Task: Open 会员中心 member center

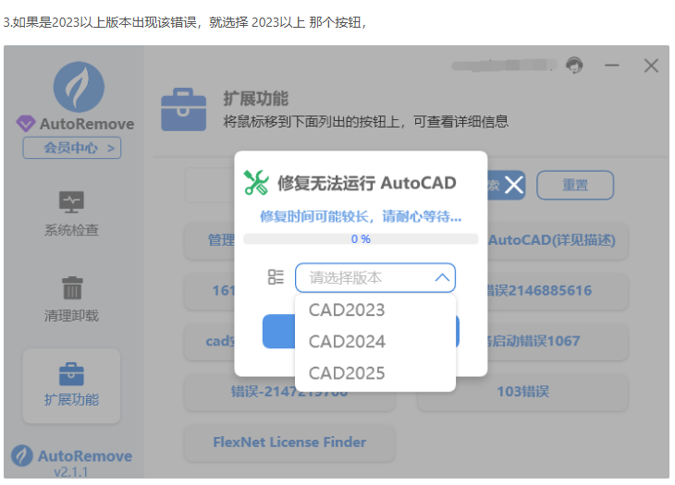Action: [x=71, y=148]
